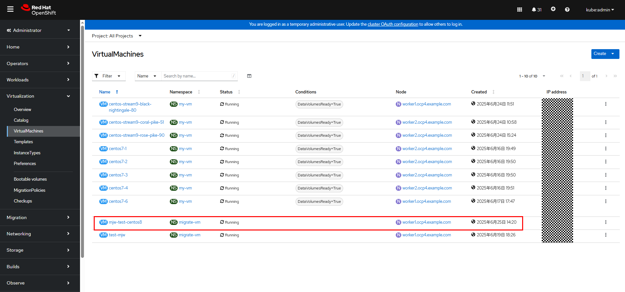Expand the Networking navigation section
The image size is (625, 292).
40,234
